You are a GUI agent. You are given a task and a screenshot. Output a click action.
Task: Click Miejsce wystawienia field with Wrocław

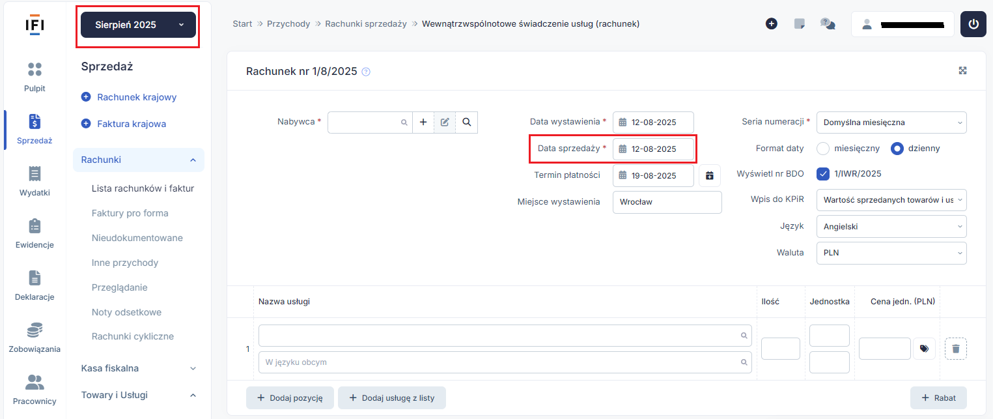(x=667, y=202)
